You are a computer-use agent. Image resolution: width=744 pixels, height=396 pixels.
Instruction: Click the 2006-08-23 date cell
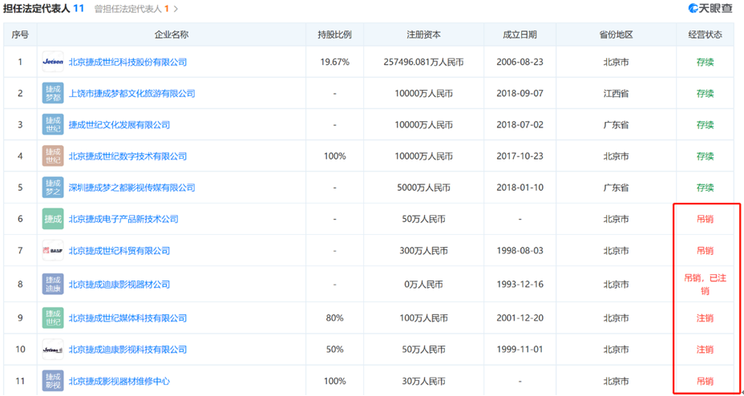(520, 62)
